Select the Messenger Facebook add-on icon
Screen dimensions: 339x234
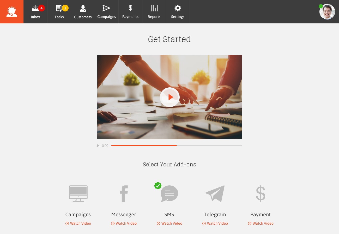point(124,194)
